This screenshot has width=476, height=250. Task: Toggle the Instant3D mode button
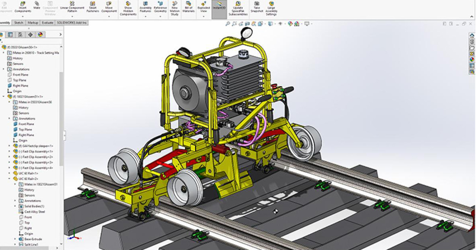tap(218, 4)
